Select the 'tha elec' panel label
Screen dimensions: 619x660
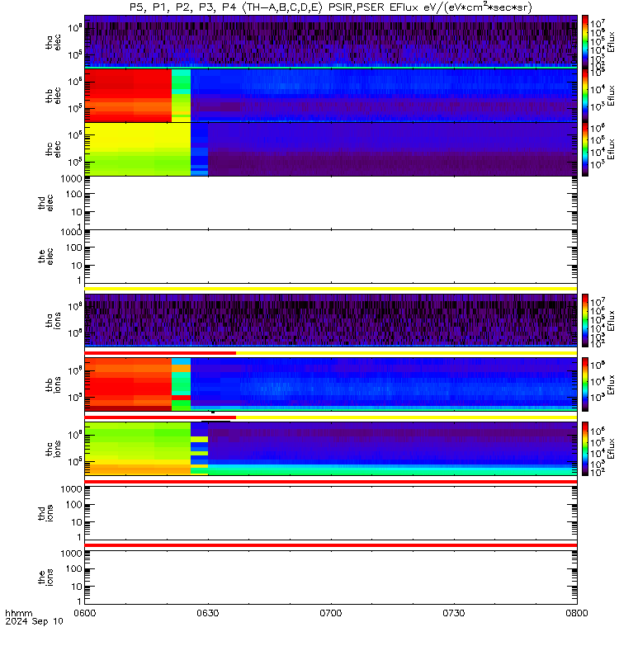54,43
